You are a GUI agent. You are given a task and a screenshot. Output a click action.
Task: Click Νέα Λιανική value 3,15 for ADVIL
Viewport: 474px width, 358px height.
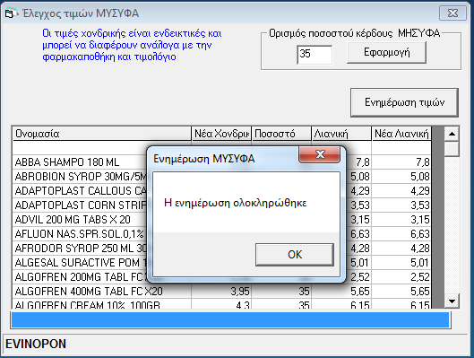(x=401, y=220)
